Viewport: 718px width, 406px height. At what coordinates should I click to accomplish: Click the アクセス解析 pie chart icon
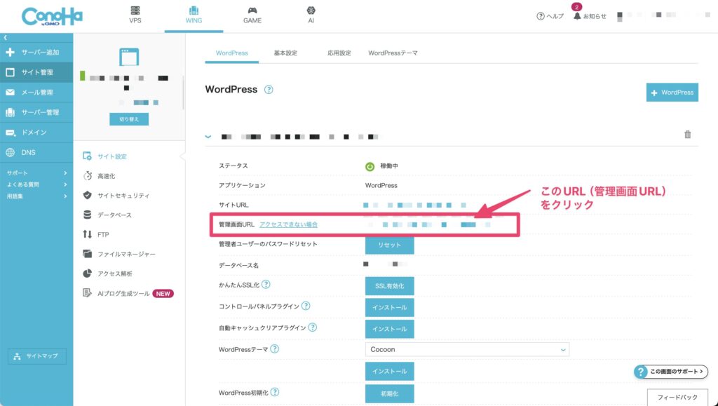(87, 273)
